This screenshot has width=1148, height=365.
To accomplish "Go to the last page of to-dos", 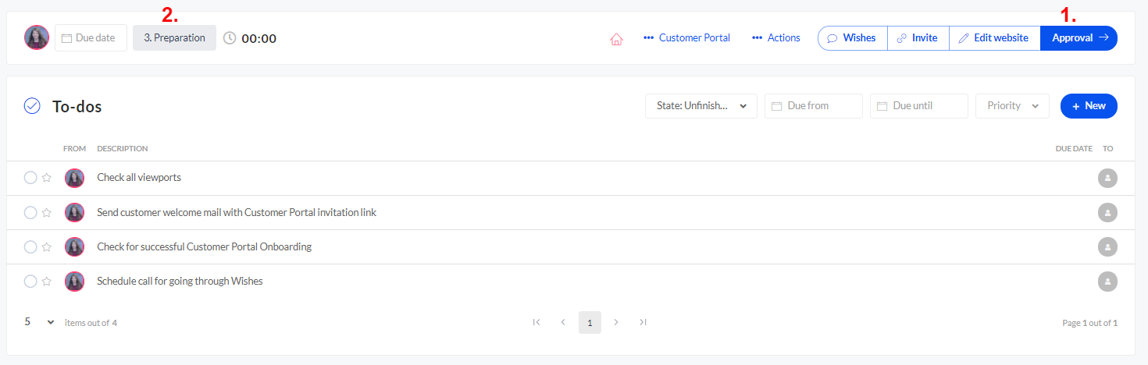I will coord(643,322).
